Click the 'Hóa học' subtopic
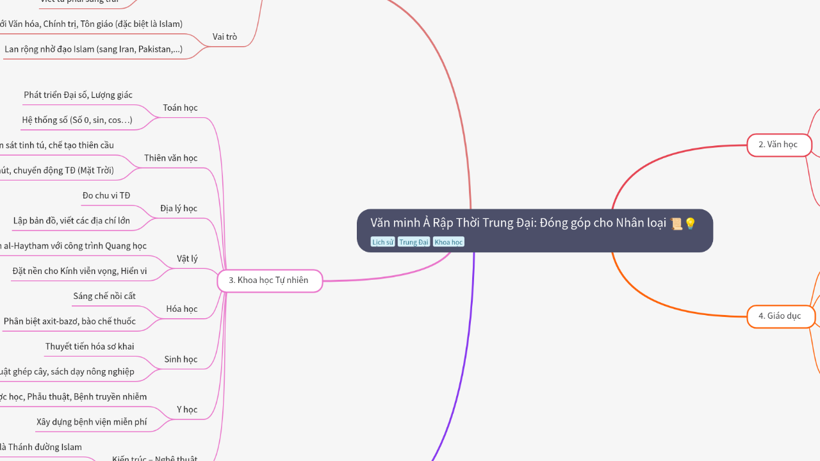 pos(182,309)
